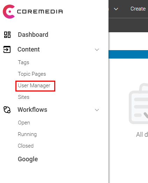Click the Content arrow-box icon
This screenshot has width=148, height=183.
tap(7, 49)
